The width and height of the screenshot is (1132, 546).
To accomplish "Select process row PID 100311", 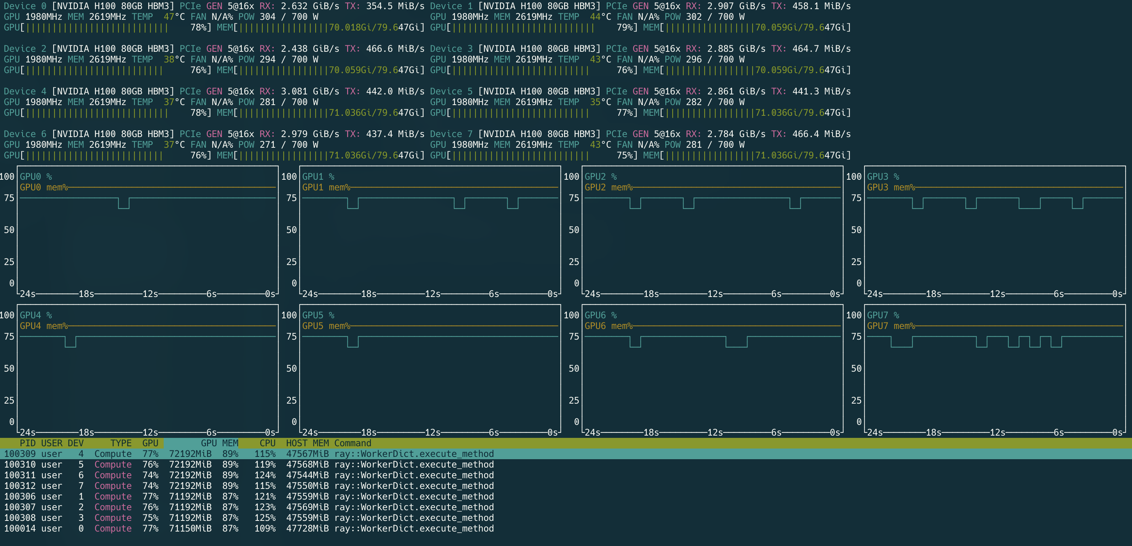I will (x=566, y=475).
